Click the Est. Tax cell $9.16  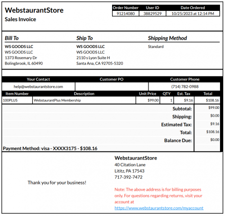tap(184, 100)
